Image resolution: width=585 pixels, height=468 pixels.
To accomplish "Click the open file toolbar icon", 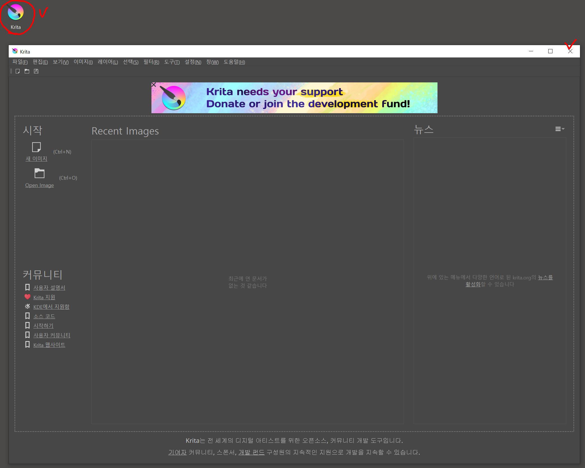I will tap(27, 71).
